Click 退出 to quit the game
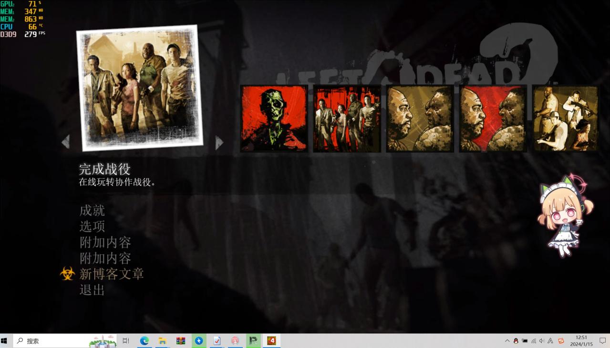Screen dimensions: 610x348 click(x=92, y=289)
